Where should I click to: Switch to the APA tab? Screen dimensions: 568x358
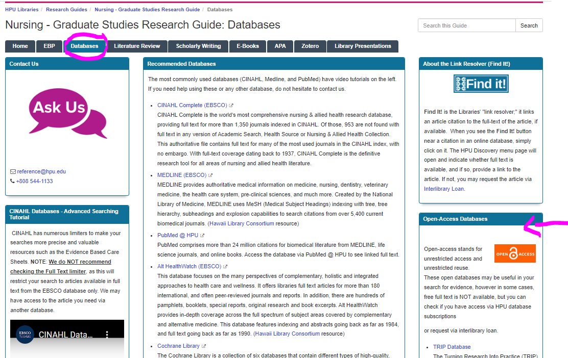280,46
